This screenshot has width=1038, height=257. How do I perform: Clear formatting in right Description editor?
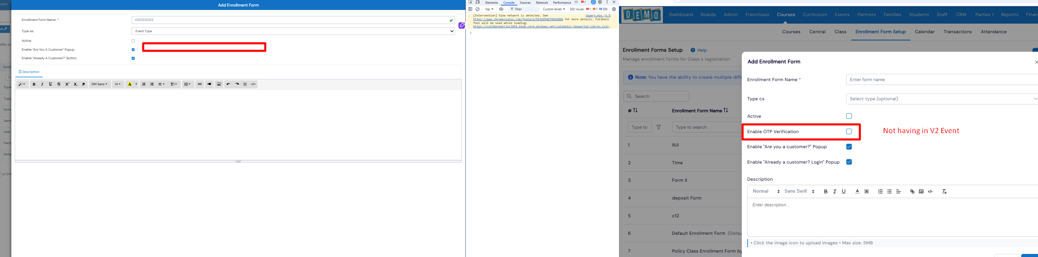(x=944, y=191)
